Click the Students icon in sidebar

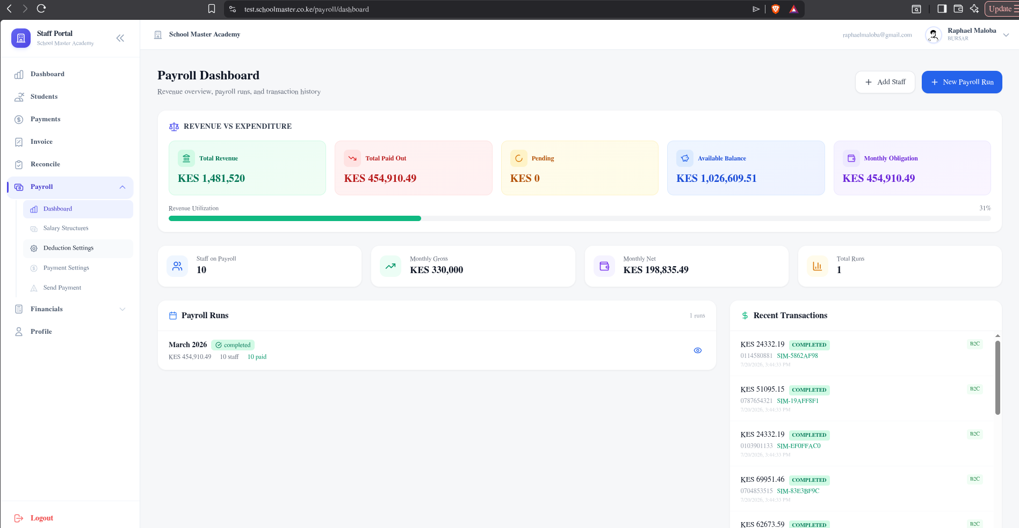pos(19,97)
